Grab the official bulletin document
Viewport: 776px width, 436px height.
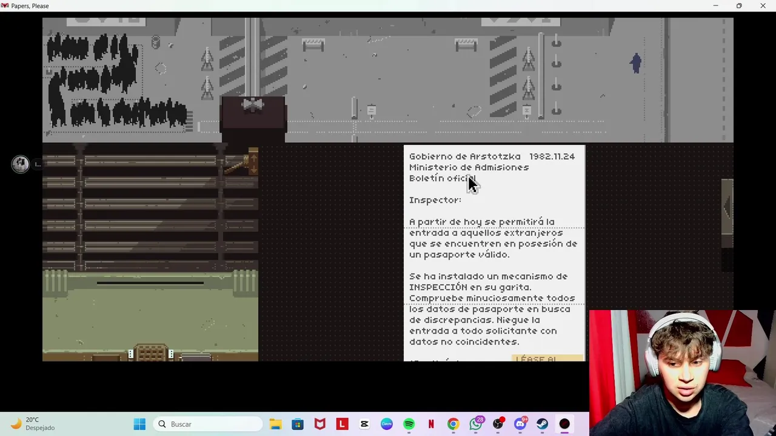(495, 253)
